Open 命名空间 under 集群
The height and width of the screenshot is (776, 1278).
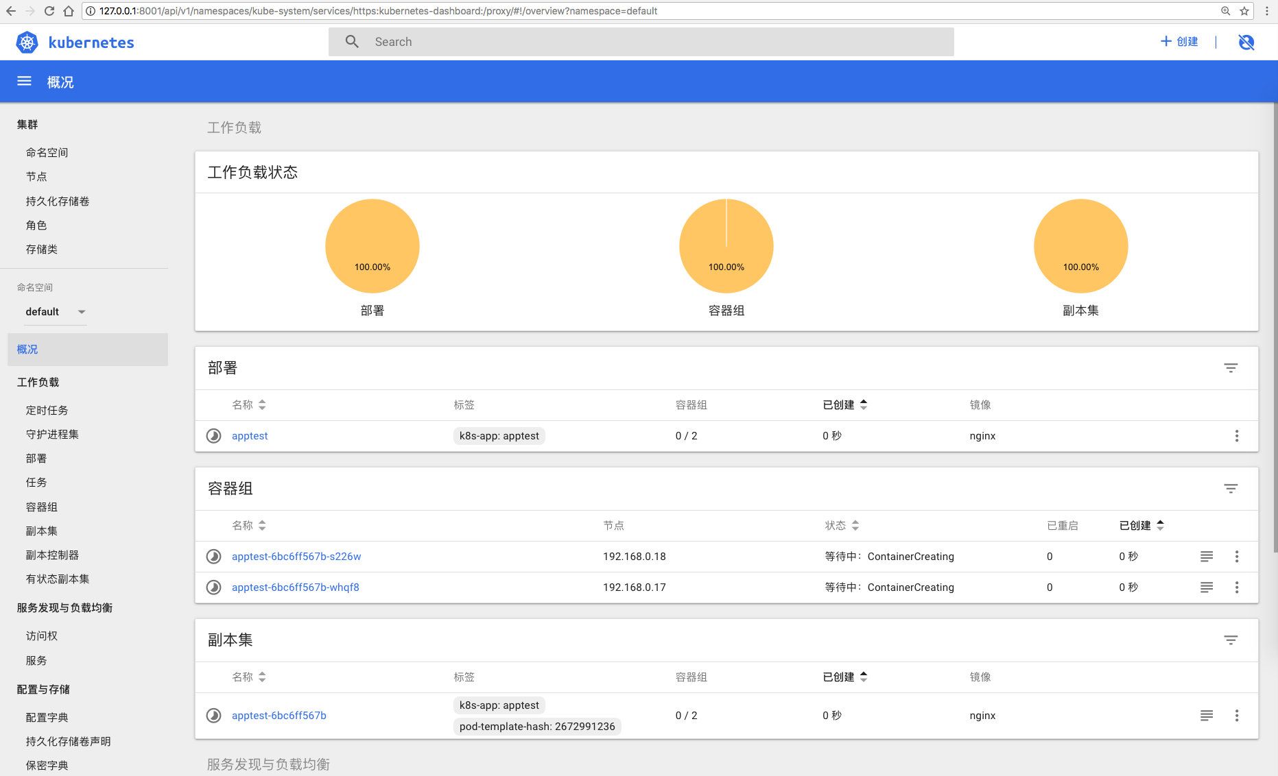click(47, 153)
